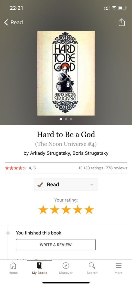Toggle the Read checkmark shelf status
Screen dimensions: 132x286
point(40,184)
